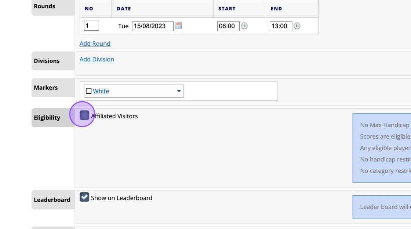Select the Eligibility section label
Viewport: 411px width, 229px height.
pyautogui.click(x=47, y=118)
